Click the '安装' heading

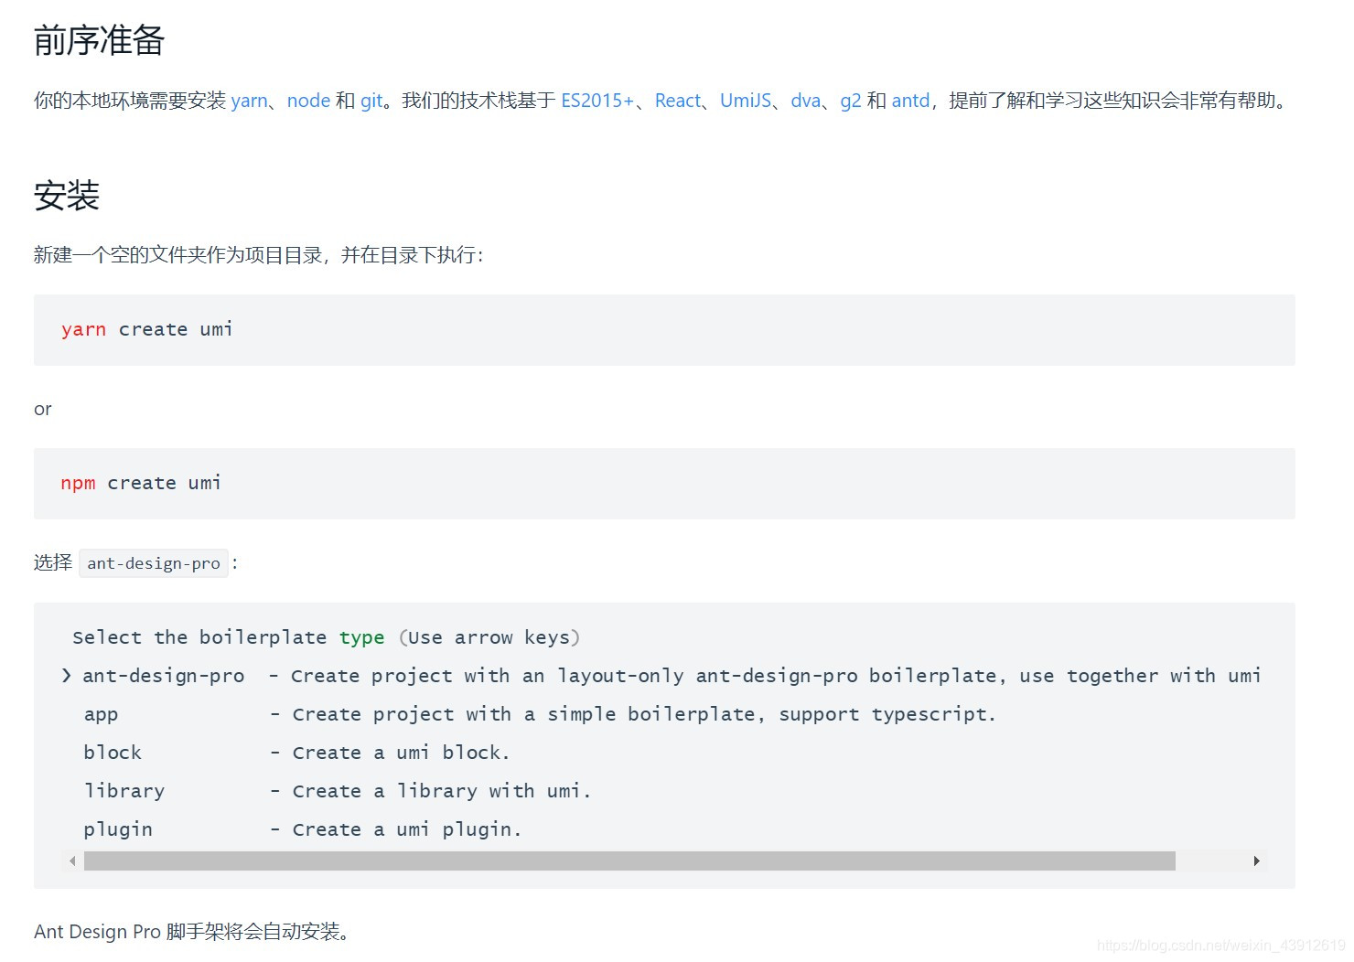(x=67, y=195)
